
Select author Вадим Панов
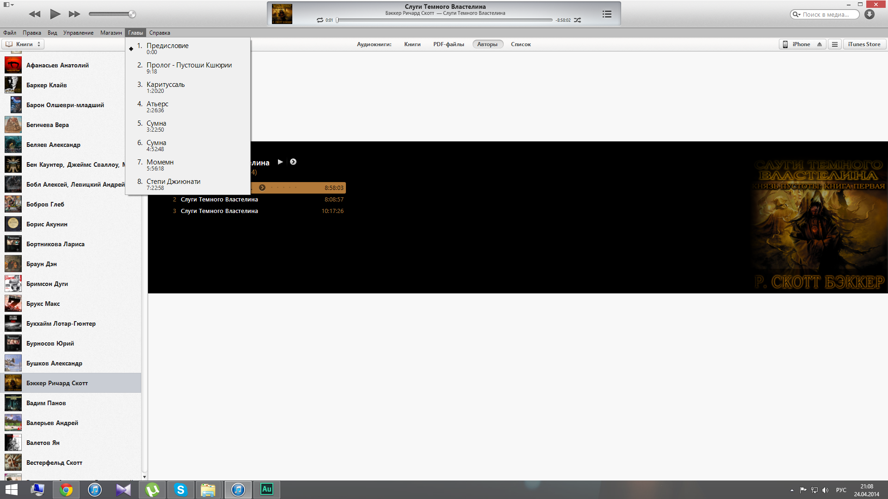click(70, 403)
